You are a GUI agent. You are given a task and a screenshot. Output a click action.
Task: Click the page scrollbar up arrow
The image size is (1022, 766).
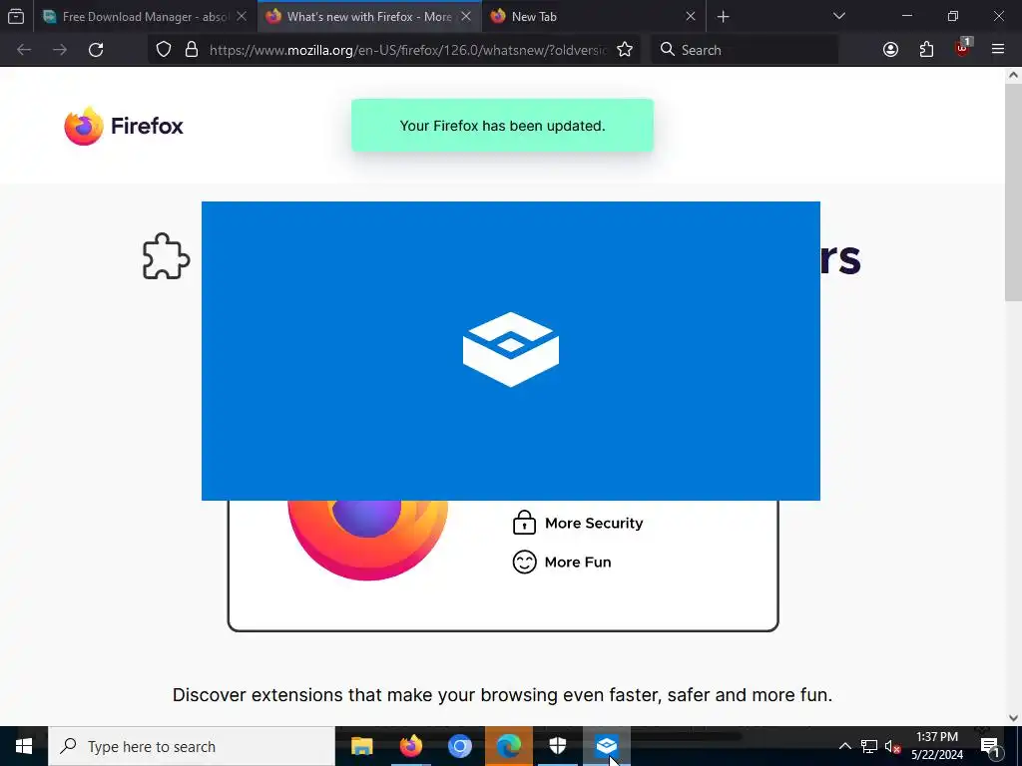[1014, 75]
